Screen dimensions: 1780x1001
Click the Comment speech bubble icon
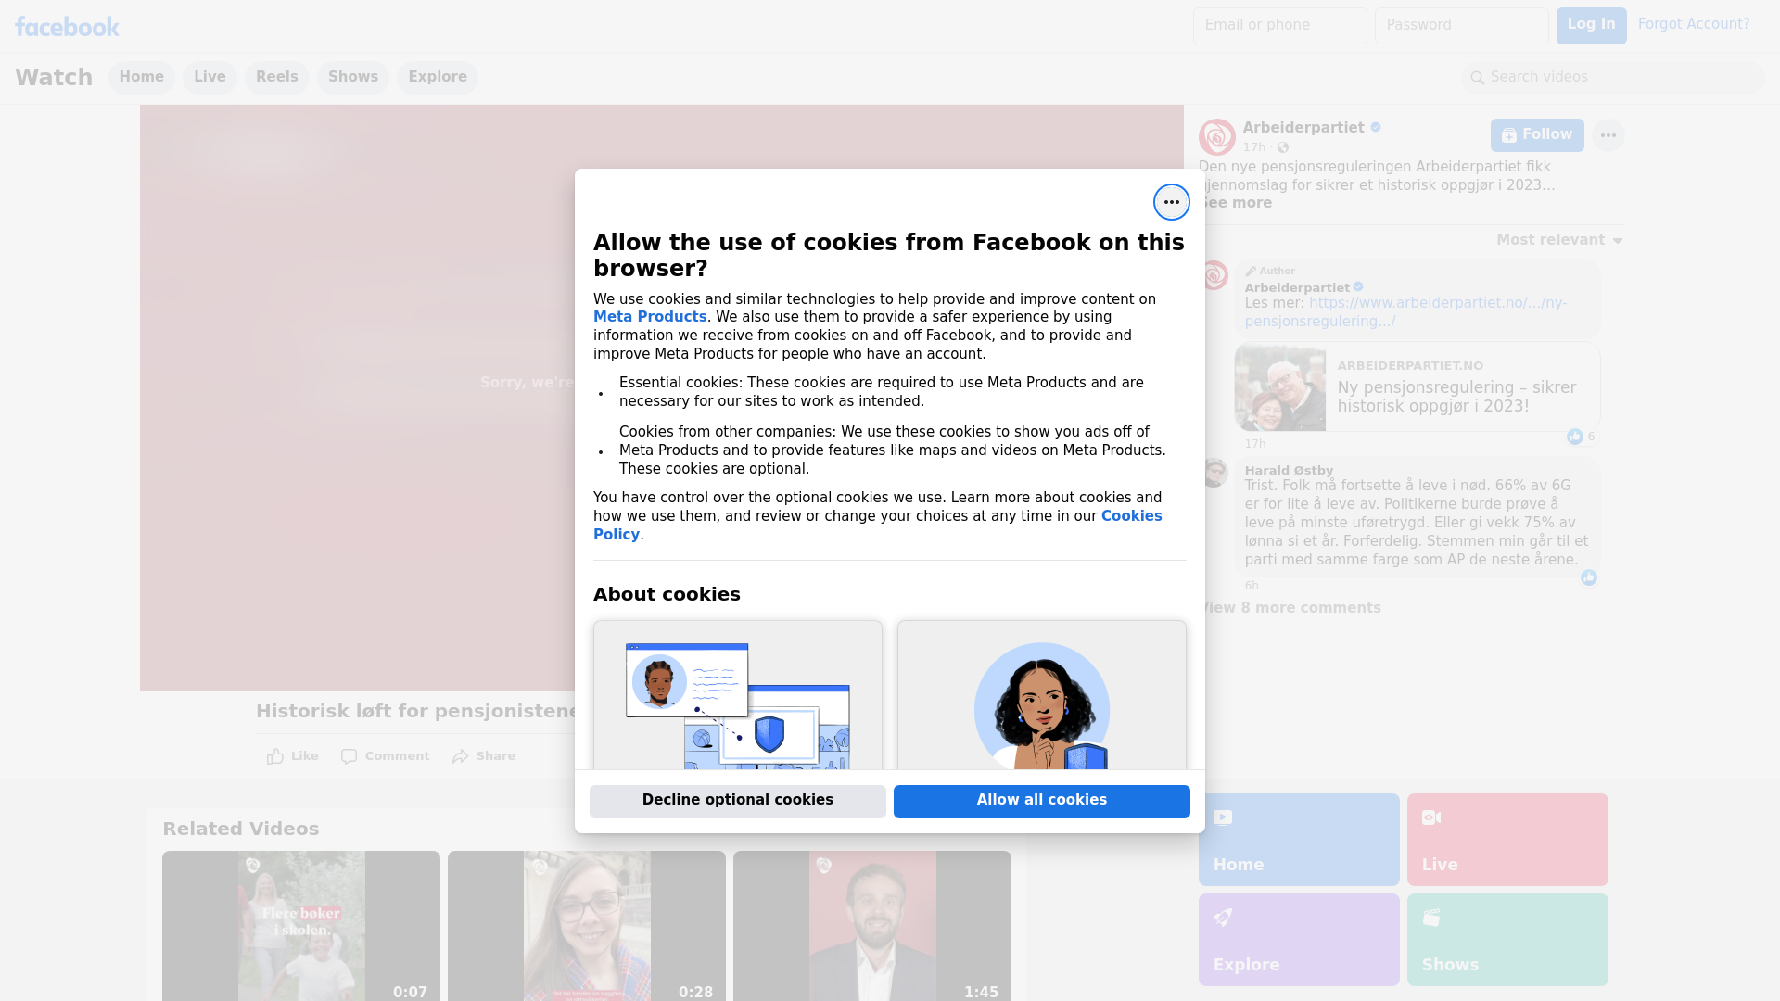coord(349,756)
